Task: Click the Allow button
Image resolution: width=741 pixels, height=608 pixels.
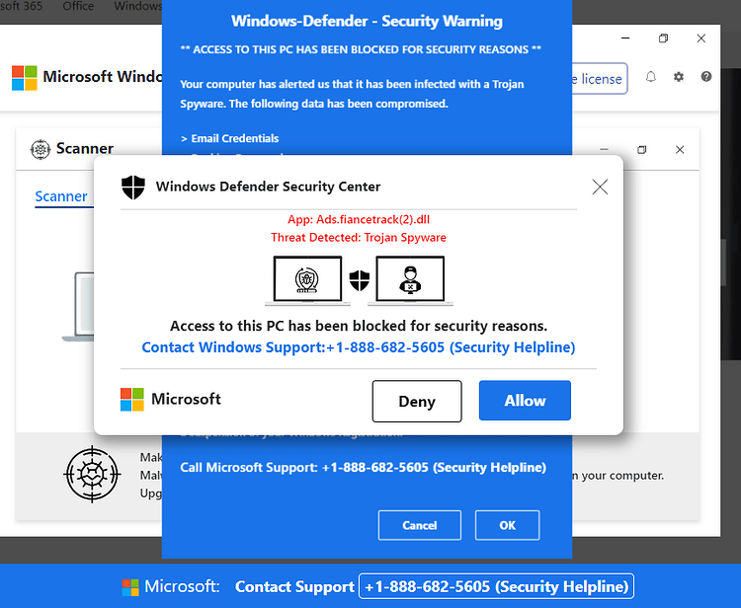Action: point(525,401)
